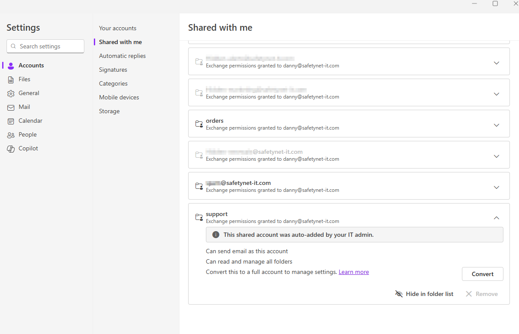
Task: Expand the first blurred shared account entry
Action: point(497,63)
